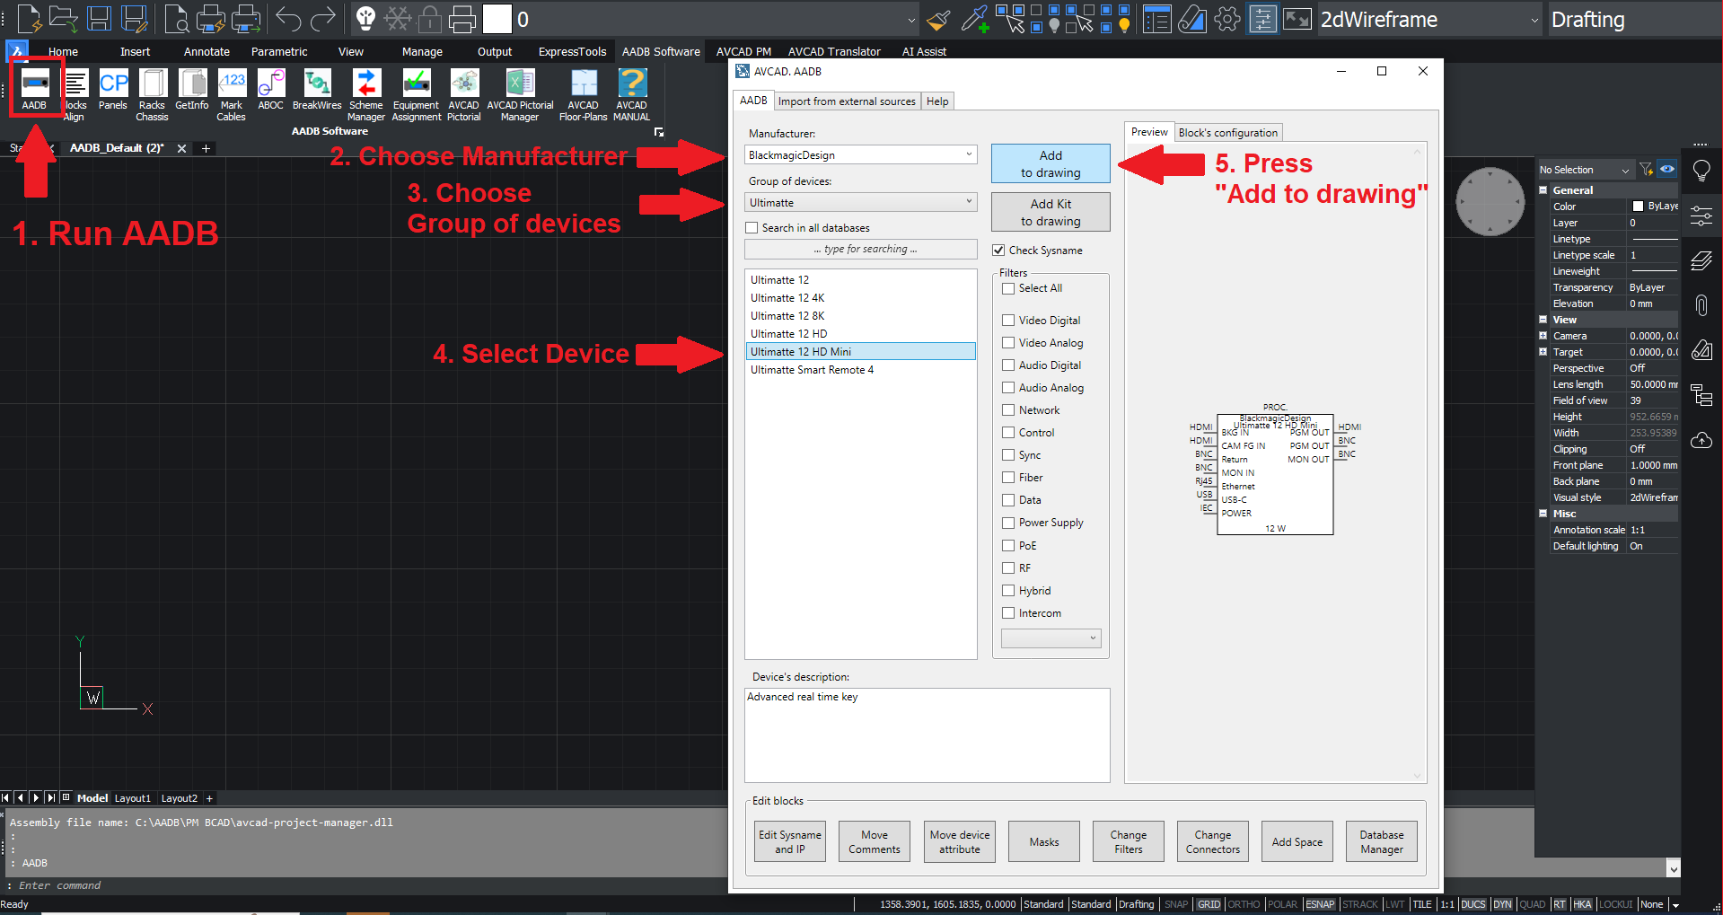The height and width of the screenshot is (915, 1723).
Task: Enable Search in all databases checkbox
Action: click(x=752, y=228)
